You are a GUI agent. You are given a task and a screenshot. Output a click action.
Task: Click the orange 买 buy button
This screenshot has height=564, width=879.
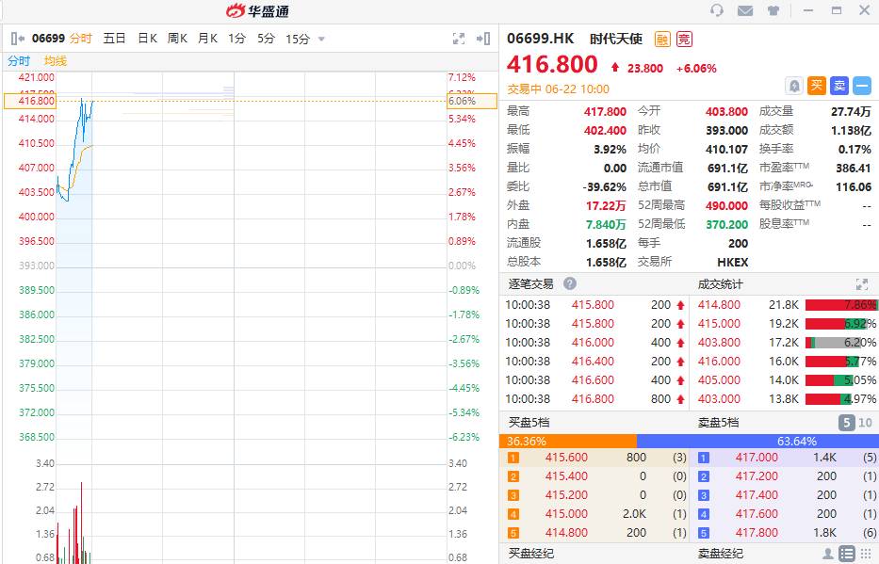817,86
